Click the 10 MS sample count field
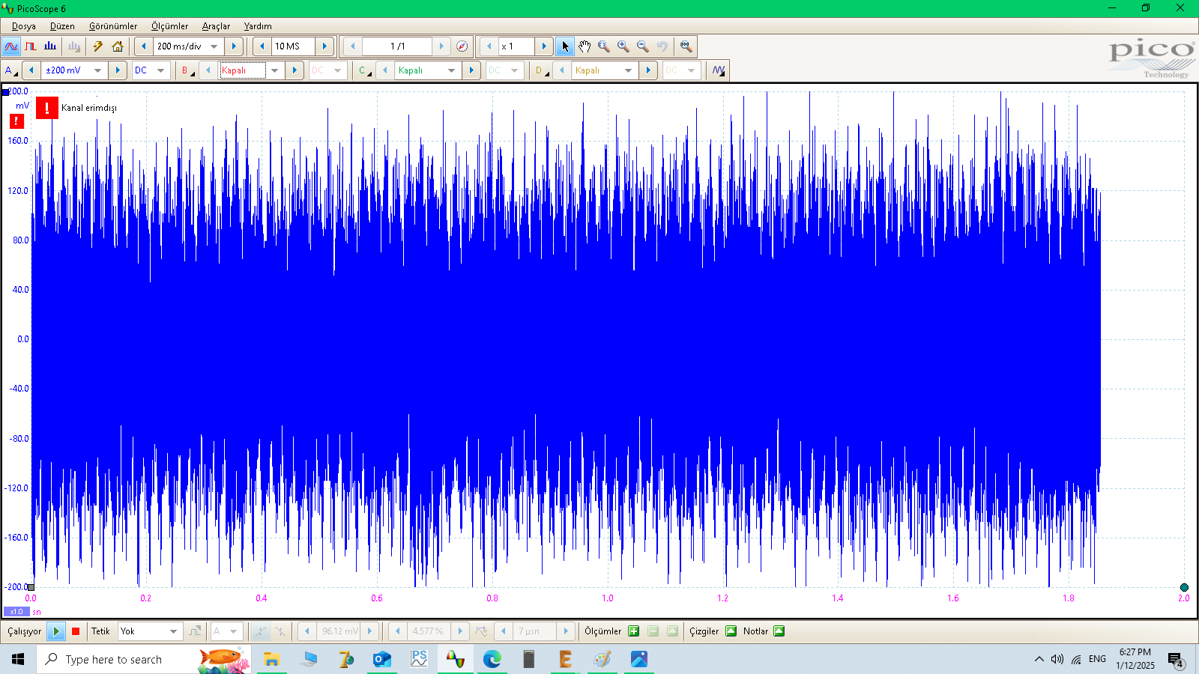The height and width of the screenshot is (674, 1199). [293, 46]
